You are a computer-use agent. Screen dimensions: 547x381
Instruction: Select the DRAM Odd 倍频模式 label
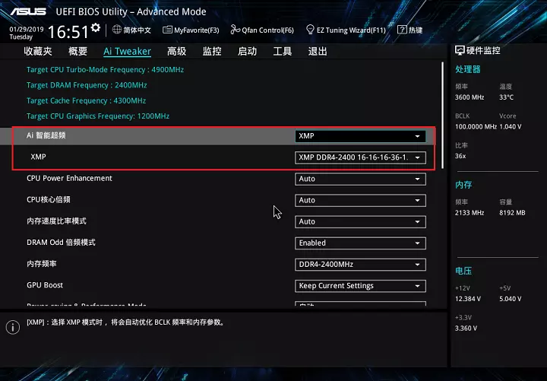pos(61,243)
